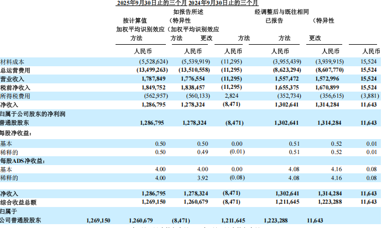The height and width of the screenshot is (228, 387).
Task: Click the 公司普通股股东 label in last row
Action: (20, 220)
